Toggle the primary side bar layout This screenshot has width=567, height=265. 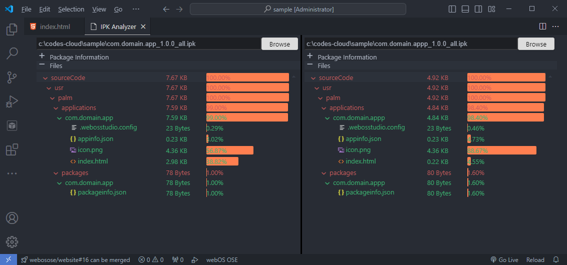pos(452,9)
